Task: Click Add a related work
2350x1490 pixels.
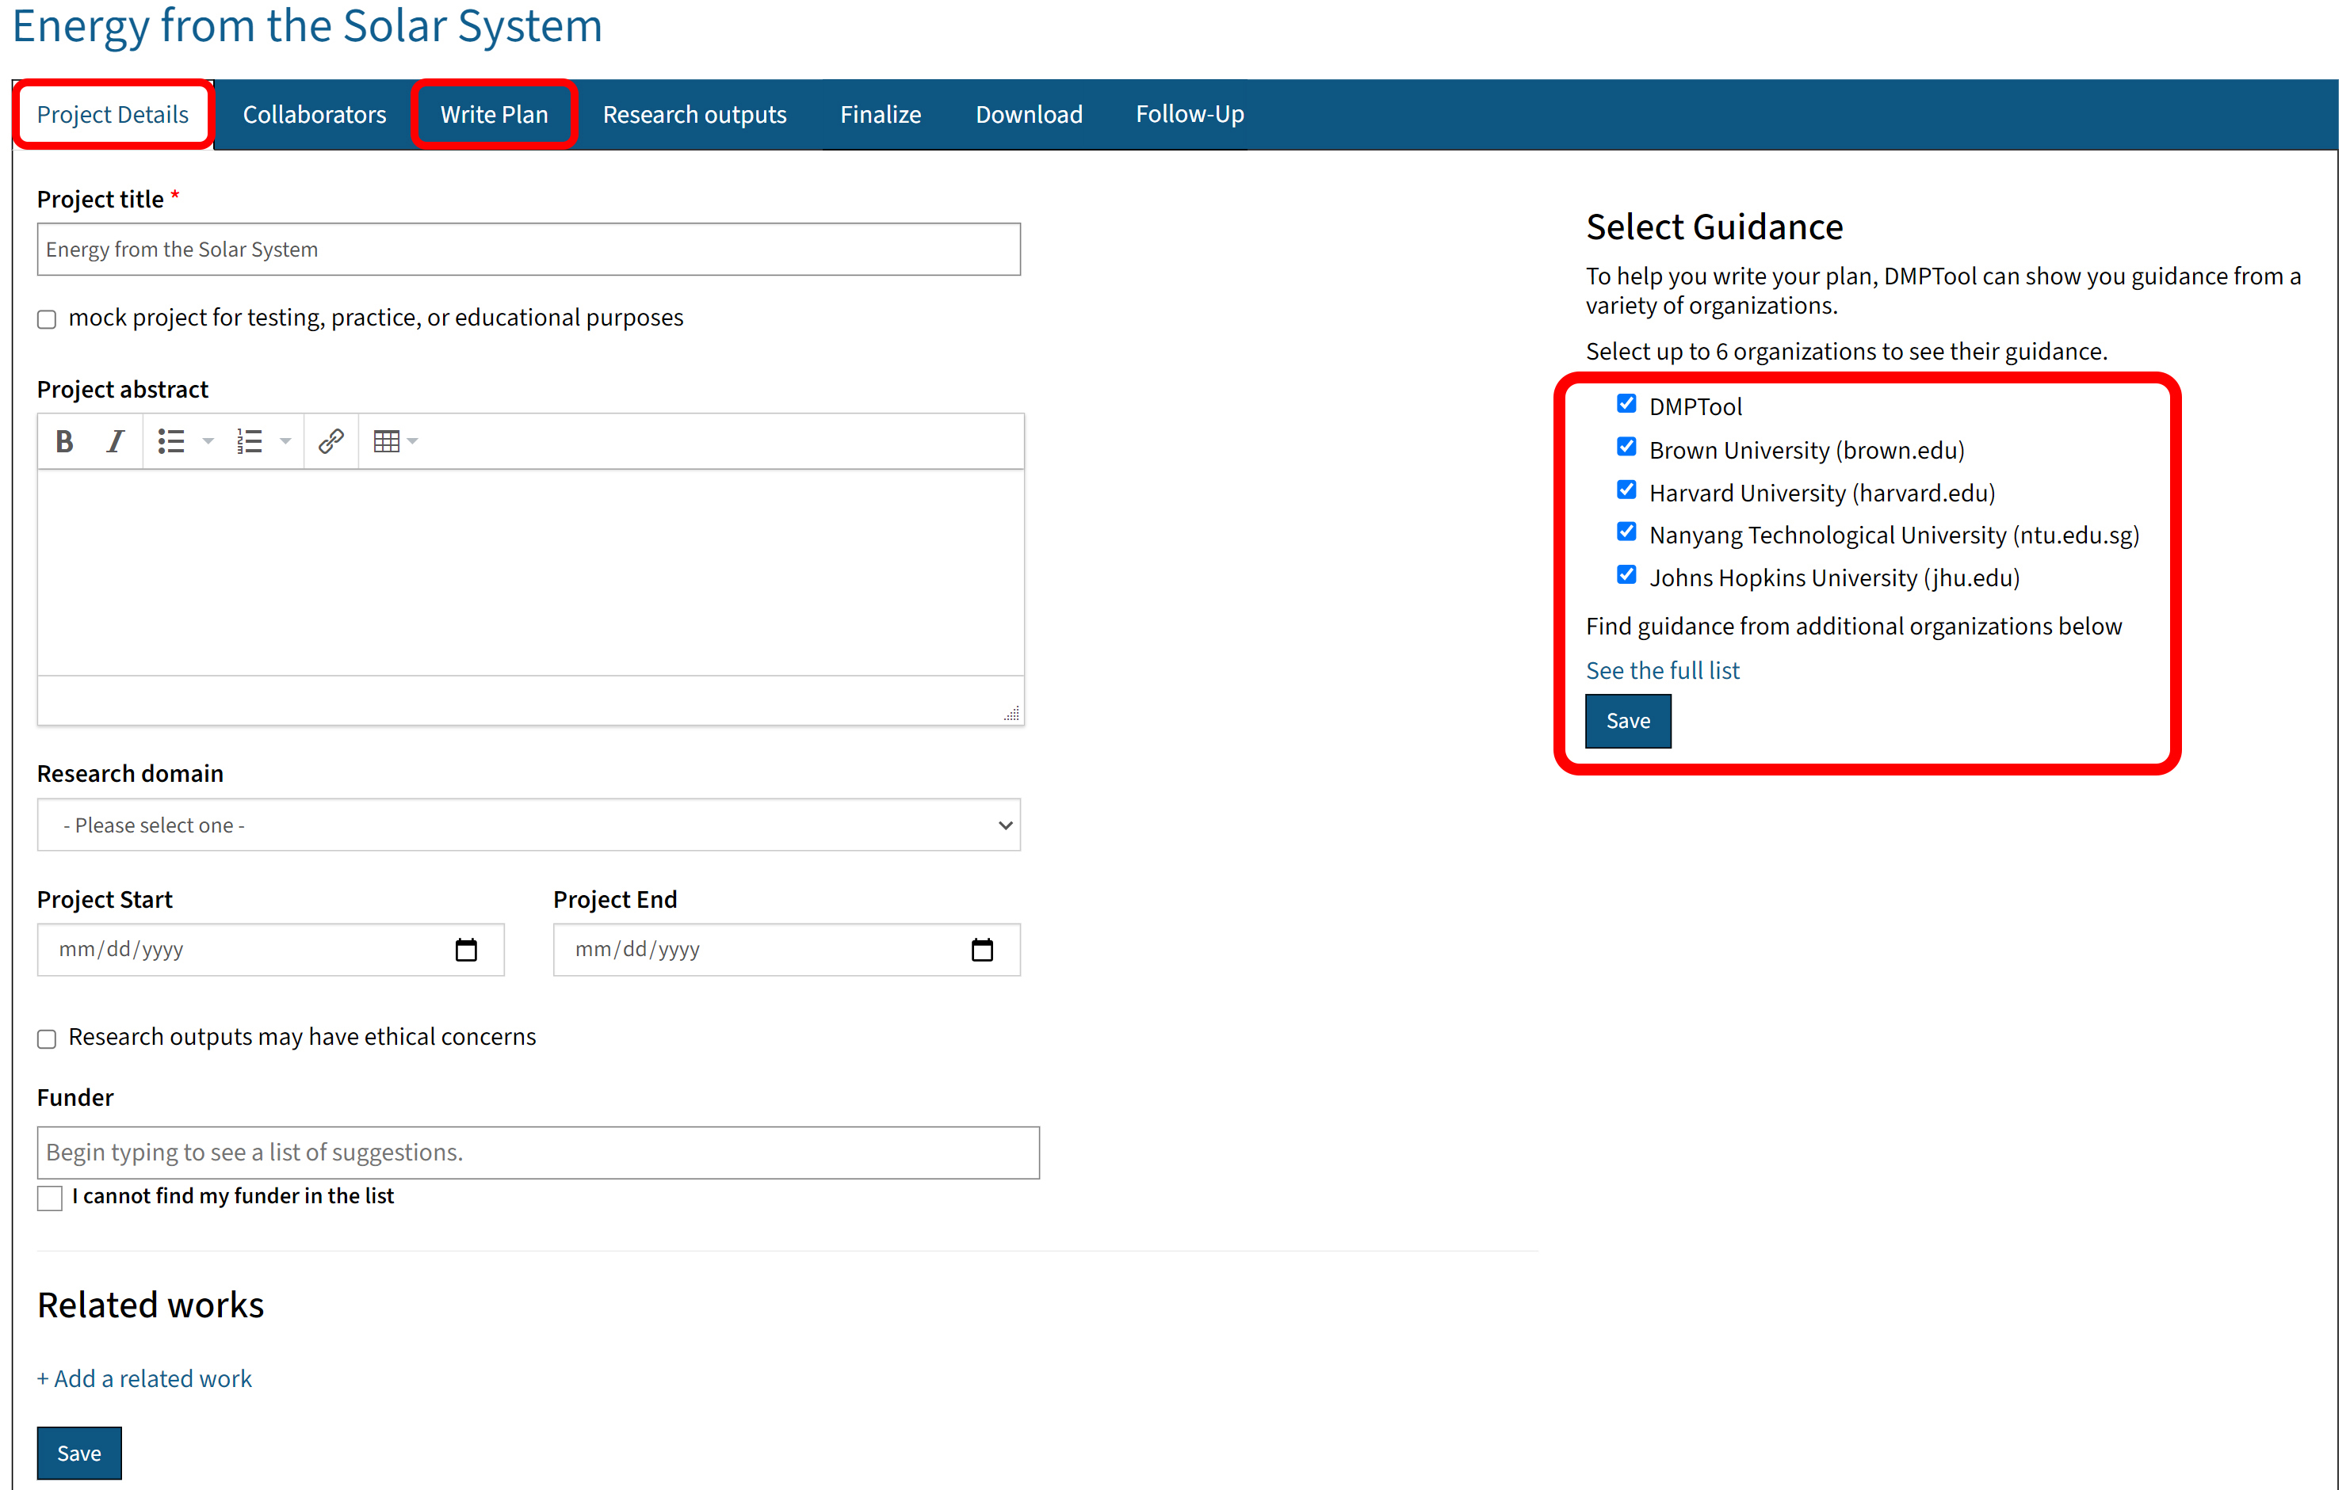Action: pos(144,1378)
